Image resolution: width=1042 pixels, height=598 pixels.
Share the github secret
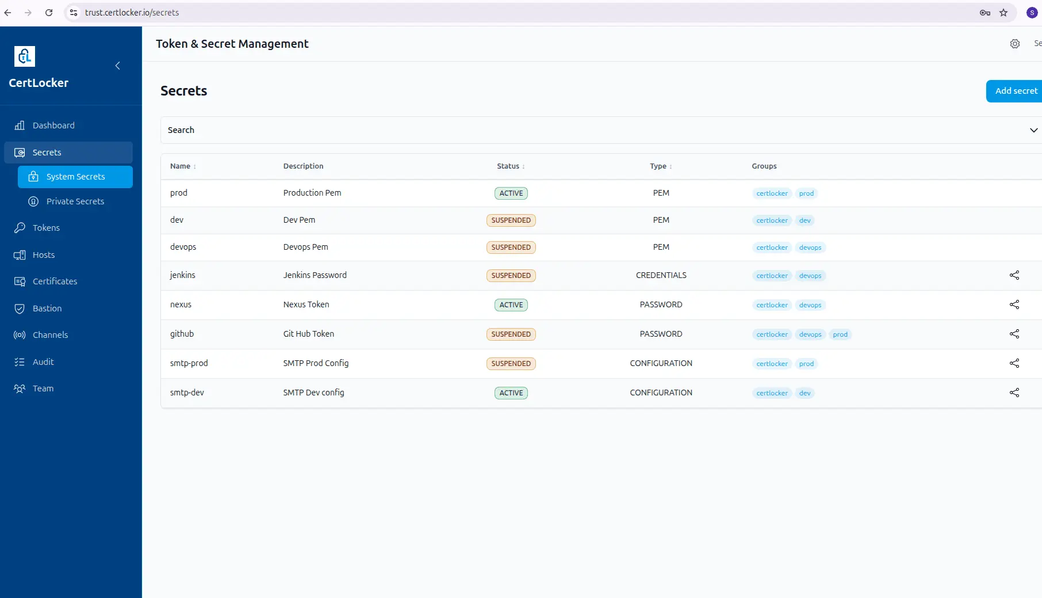tap(1014, 334)
